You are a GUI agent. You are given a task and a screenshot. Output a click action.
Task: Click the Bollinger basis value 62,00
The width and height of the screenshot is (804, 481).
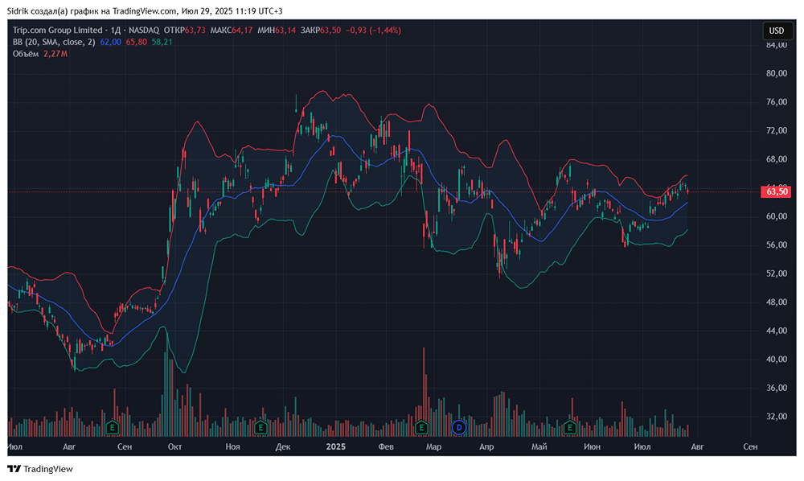tap(110, 42)
